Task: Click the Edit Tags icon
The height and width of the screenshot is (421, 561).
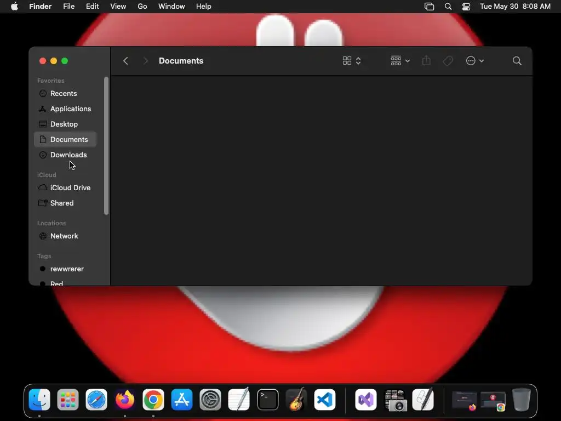Action: [x=448, y=61]
